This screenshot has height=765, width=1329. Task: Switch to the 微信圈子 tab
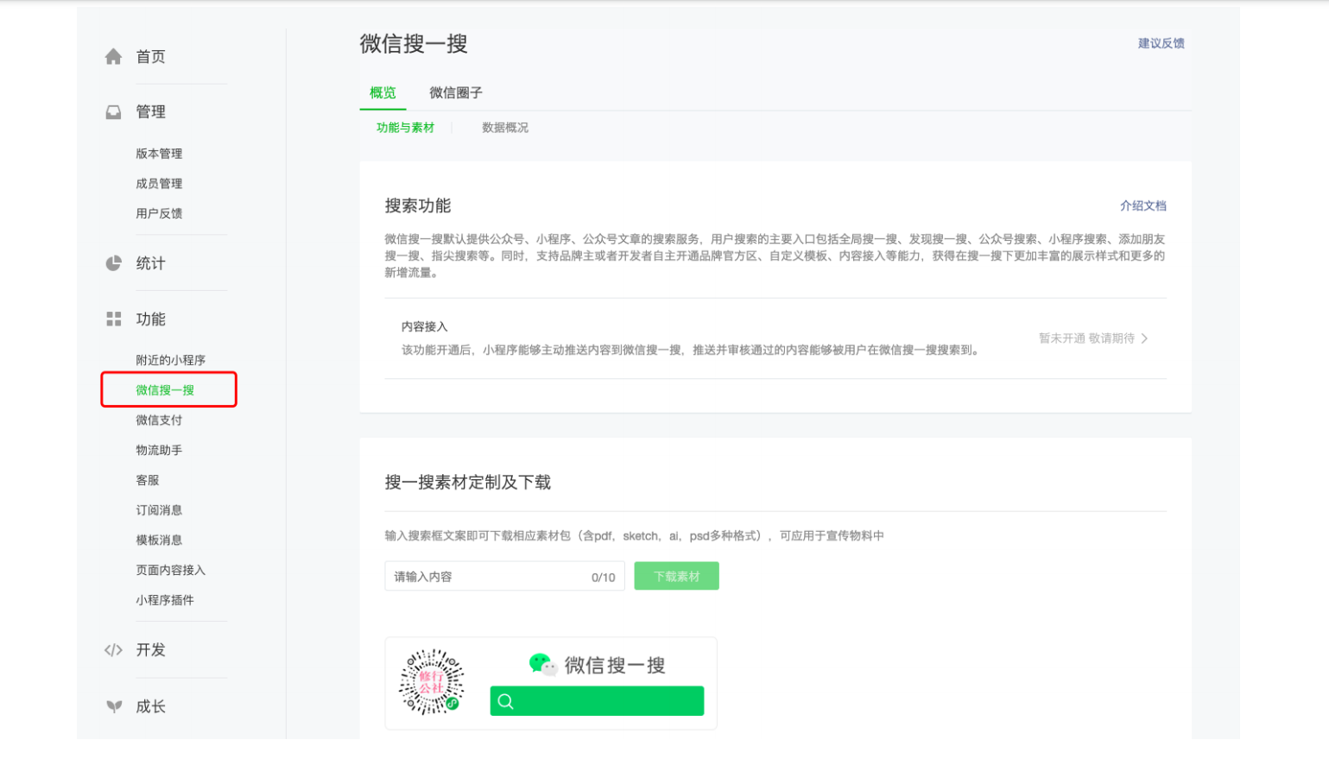point(456,92)
